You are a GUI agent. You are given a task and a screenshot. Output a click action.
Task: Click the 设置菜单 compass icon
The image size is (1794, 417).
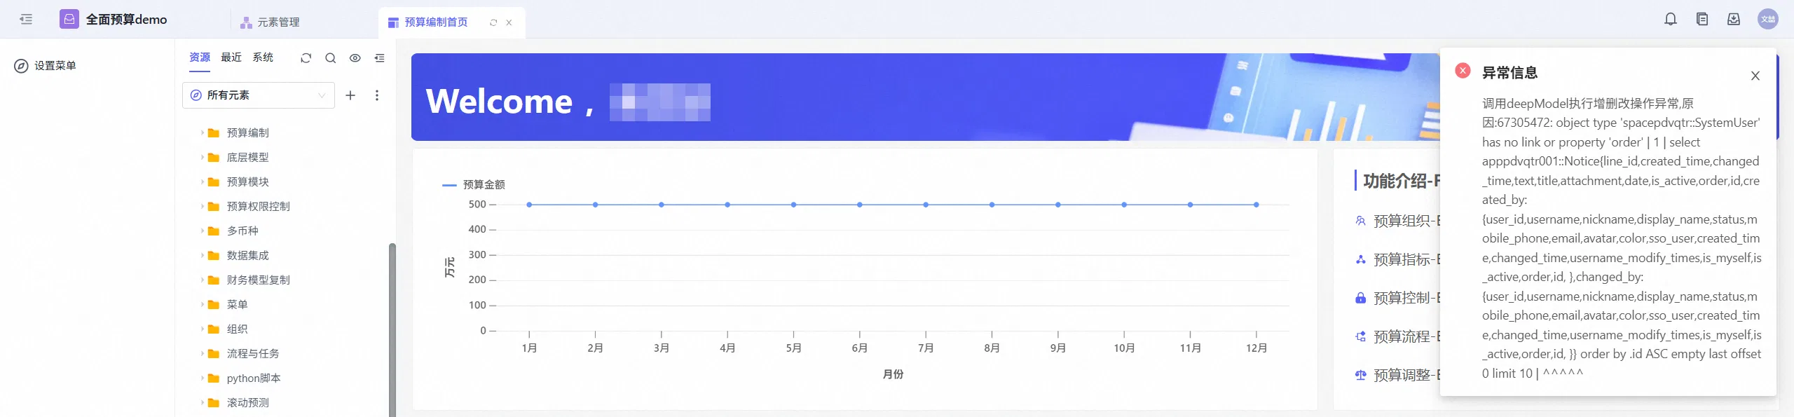(21, 66)
